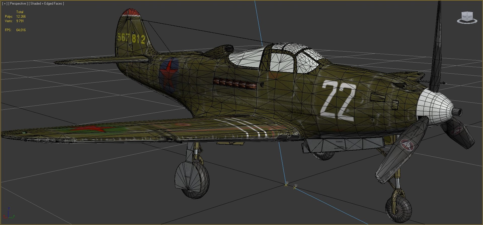Click the polygon count value 12 266
Screen dimensions: 483x225
click(21, 16)
